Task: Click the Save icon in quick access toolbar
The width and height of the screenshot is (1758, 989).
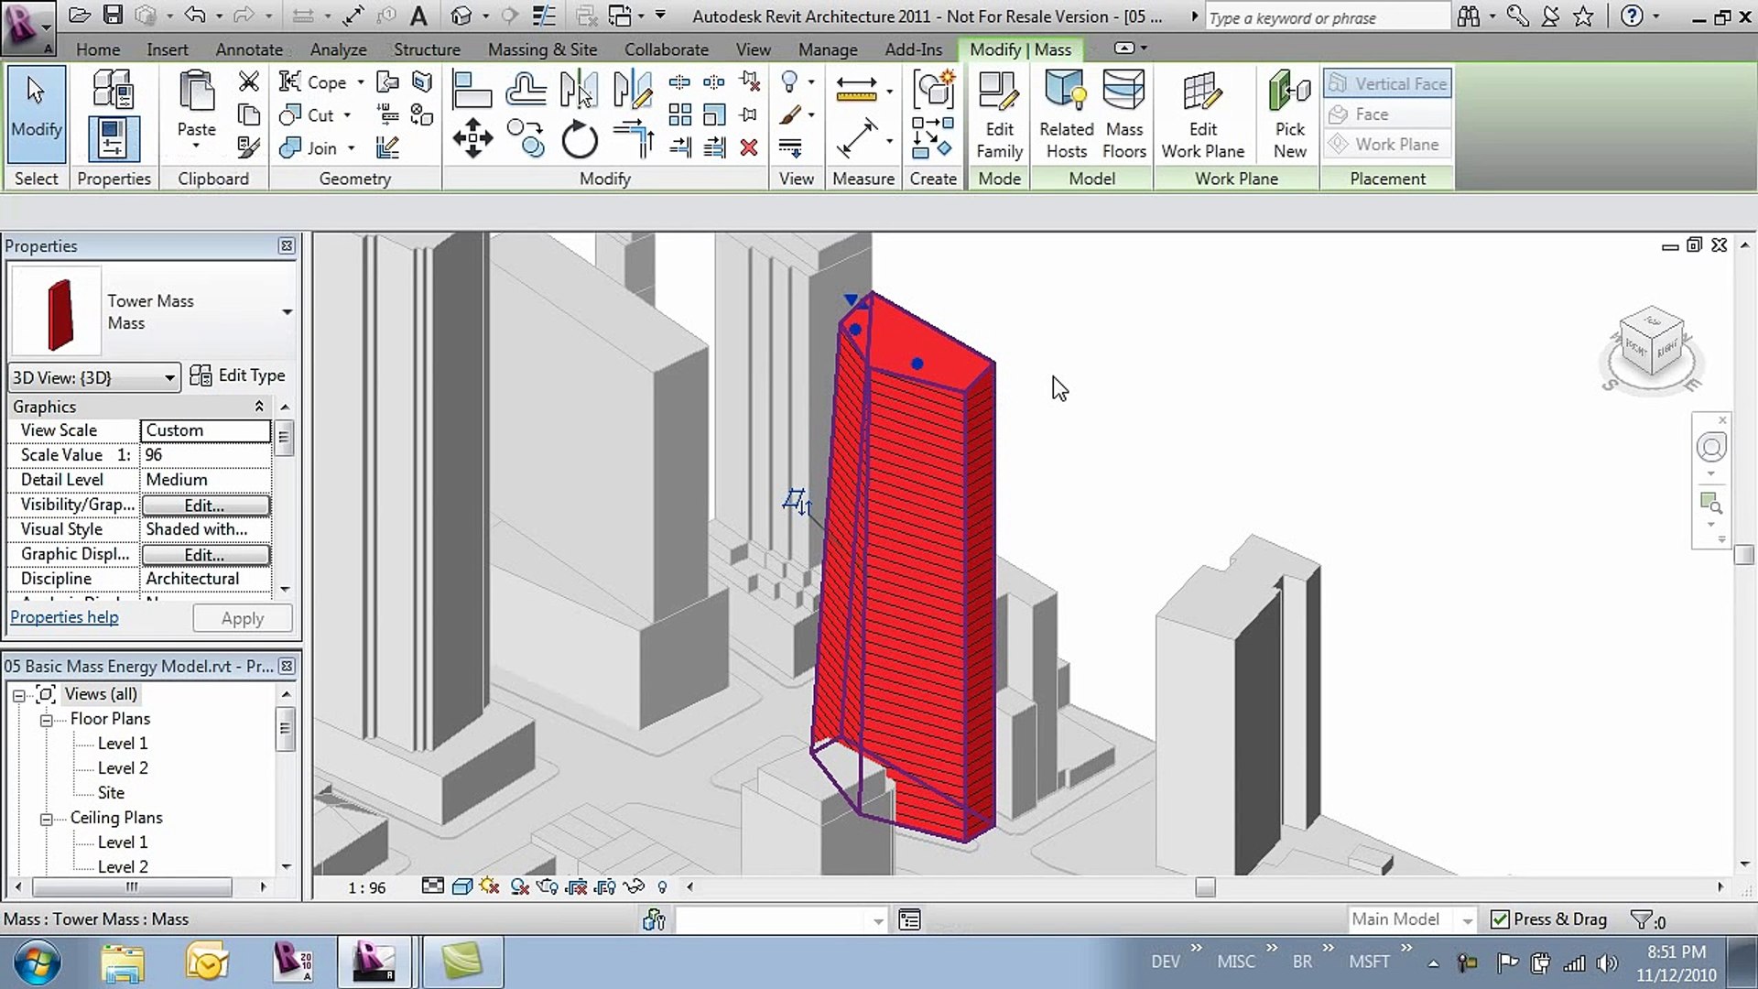Action: (112, 16)
